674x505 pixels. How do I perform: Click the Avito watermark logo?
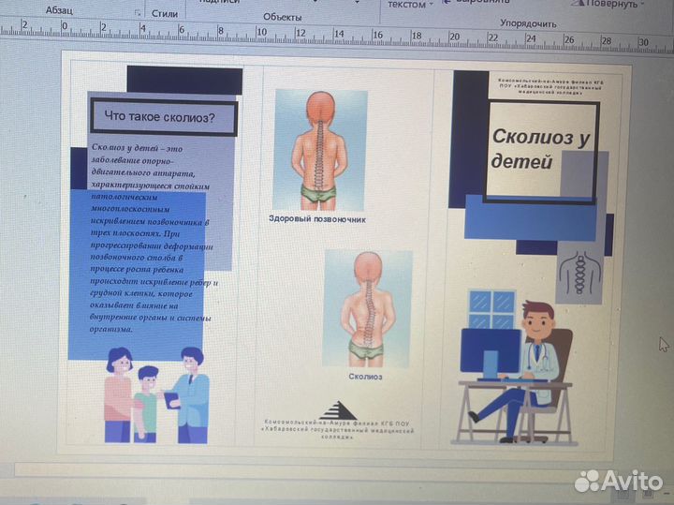point(619,481)
